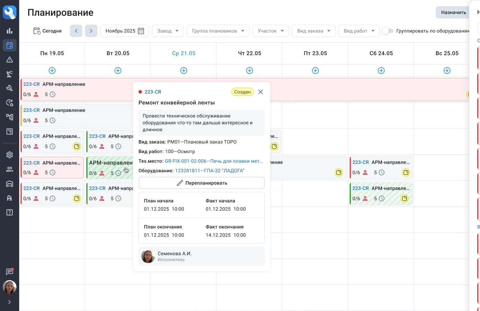480x311 pixels.
Task: Open the Вид заказа dropdown
Action: click(x=313, y=31)
